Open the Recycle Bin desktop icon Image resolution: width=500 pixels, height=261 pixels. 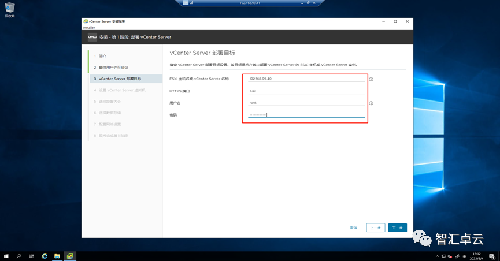[10, 10]
